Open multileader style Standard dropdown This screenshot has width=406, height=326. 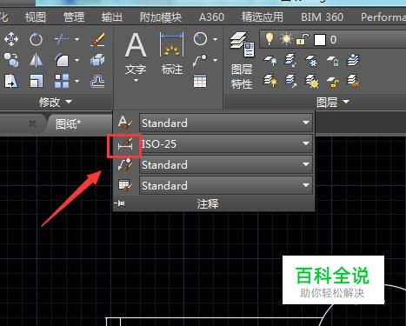(306, 164)
